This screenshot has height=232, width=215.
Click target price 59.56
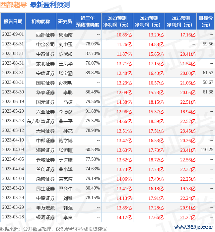pos(208,44)
